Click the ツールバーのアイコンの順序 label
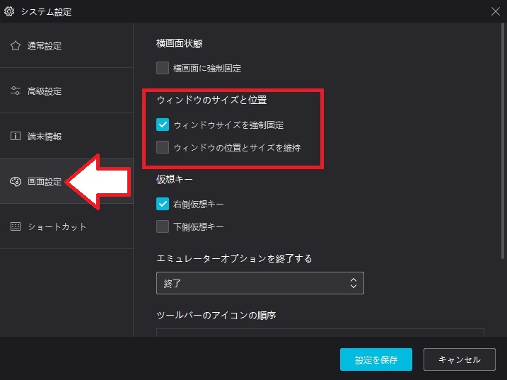 [x=216, y=316]
